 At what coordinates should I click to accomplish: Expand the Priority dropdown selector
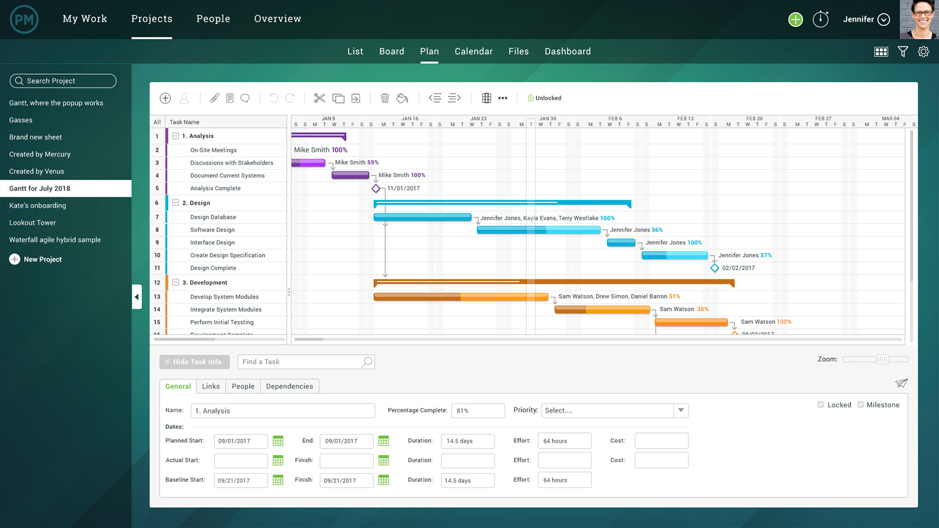pyautogui.click(x=681, y=410)
